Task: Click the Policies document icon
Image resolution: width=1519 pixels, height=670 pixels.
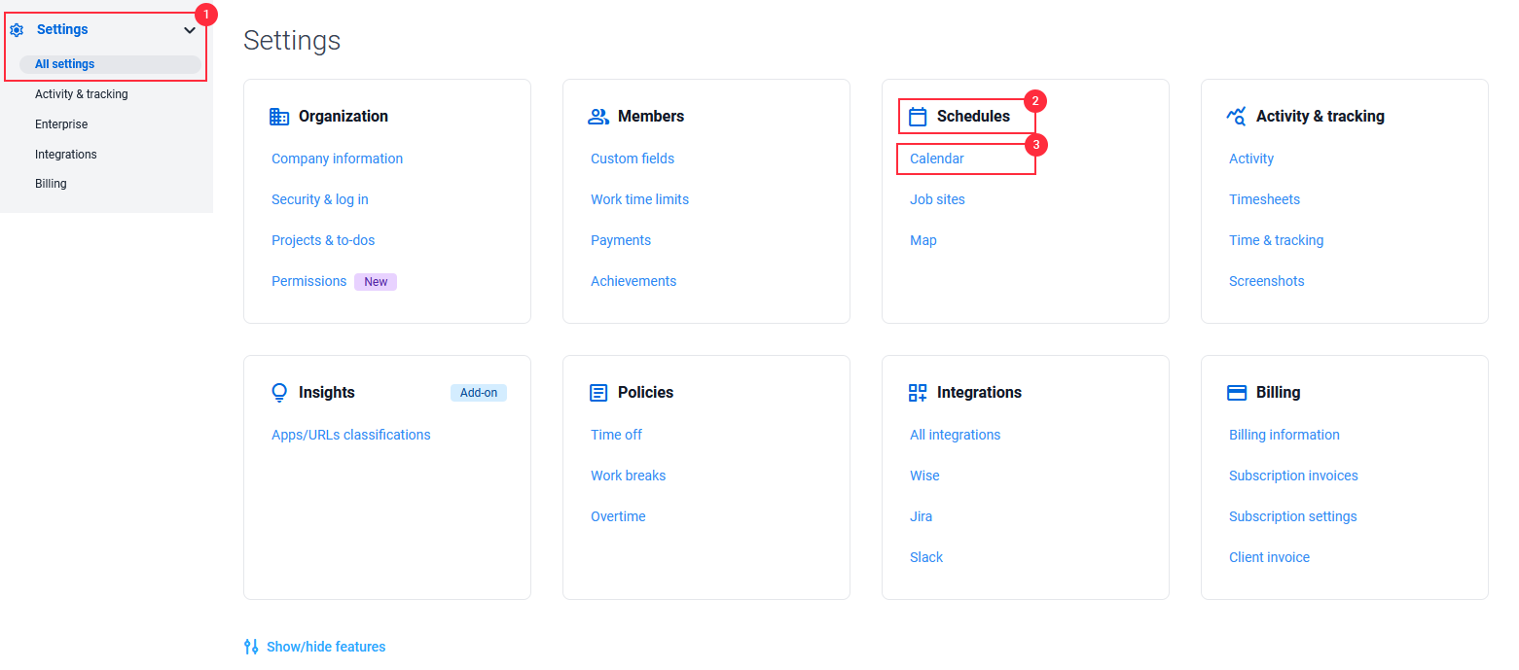Action: (598, 393)
